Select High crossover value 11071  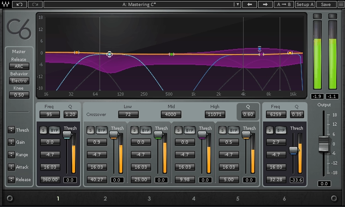215,115
